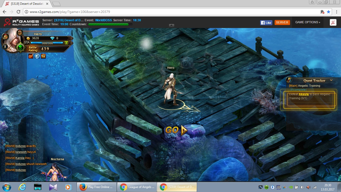Click the browser address bar
This screenshot has height=192, width=341.
pyautogui.click(x=170, y=12)
